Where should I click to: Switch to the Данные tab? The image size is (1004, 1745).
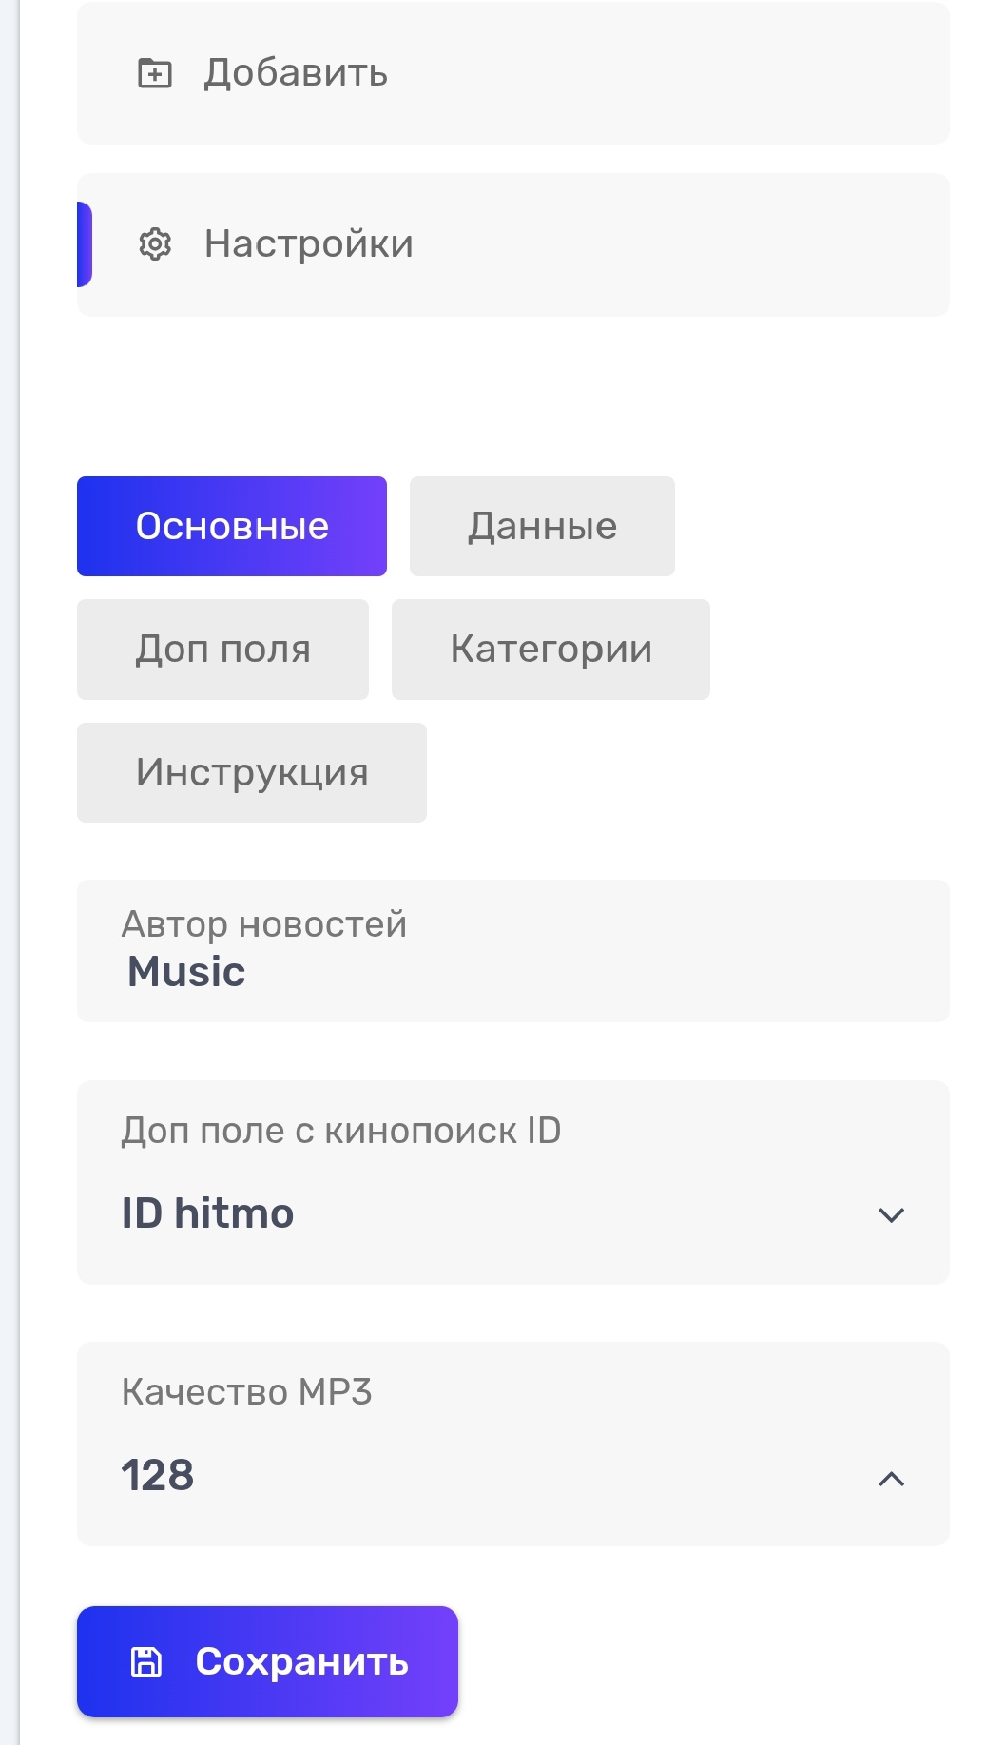click(542, 526)
